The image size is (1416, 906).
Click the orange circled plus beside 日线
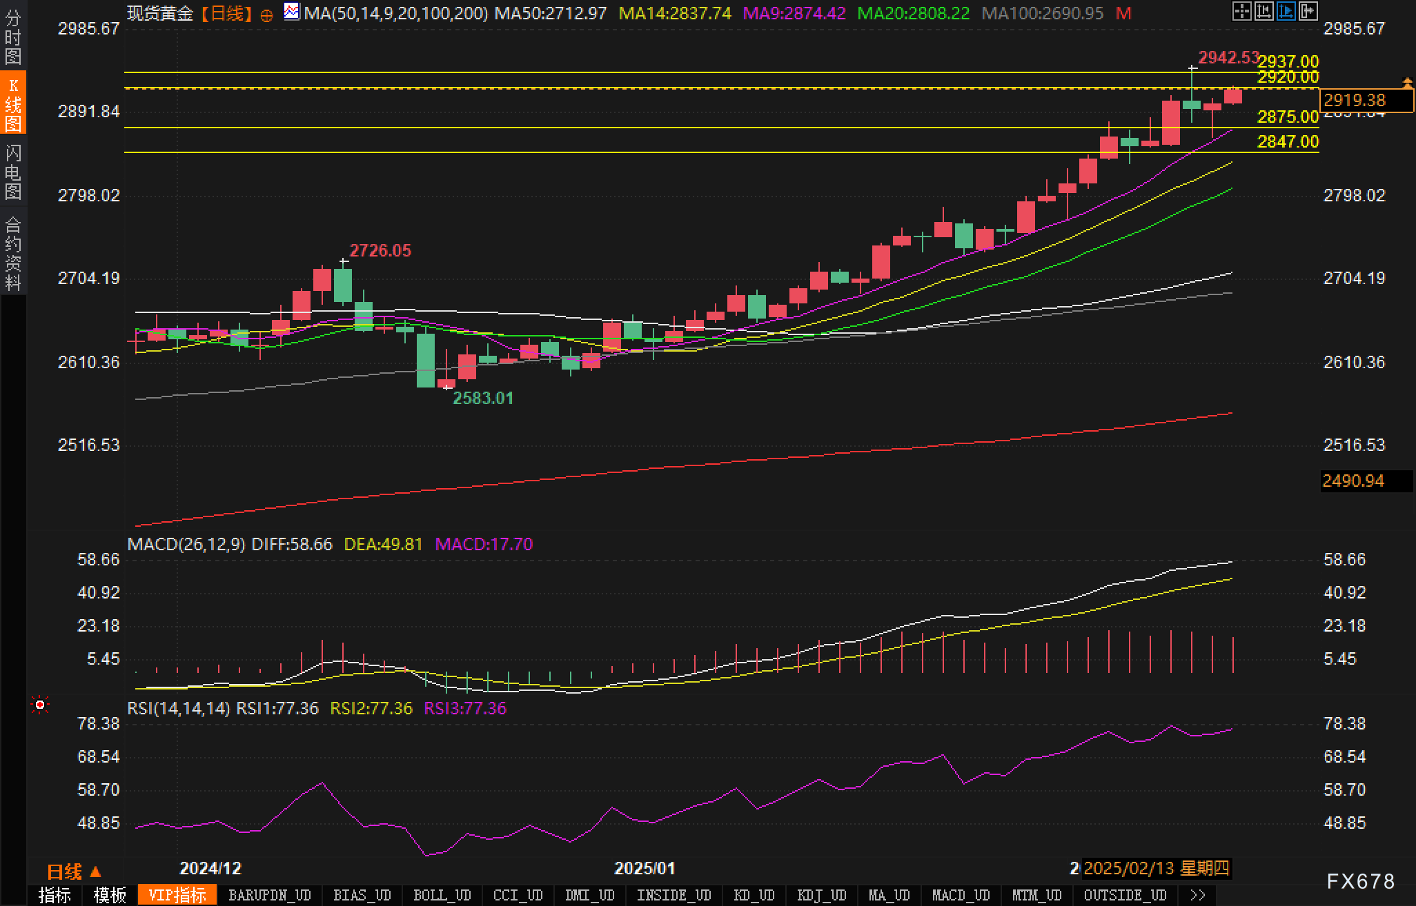tap(267, 14)
